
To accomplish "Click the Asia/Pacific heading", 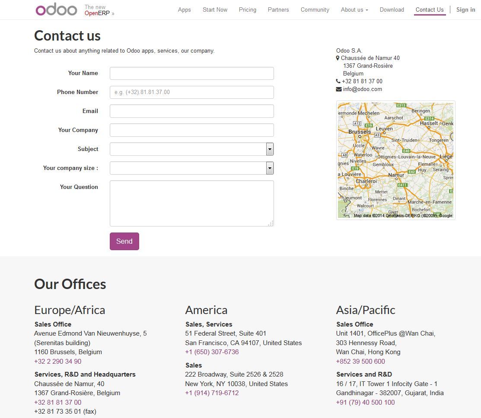I will 366,310.
